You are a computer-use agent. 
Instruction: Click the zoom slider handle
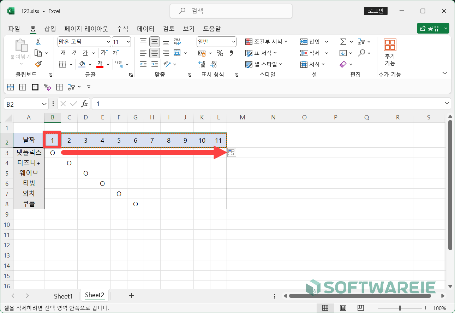point(400,308)
